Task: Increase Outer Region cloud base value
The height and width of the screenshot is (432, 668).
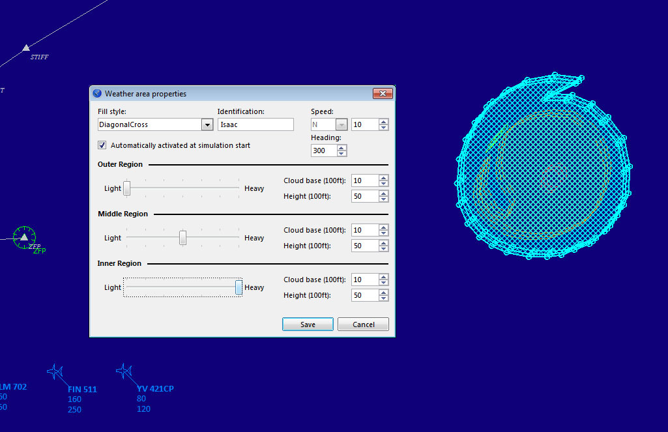Action: (x=384, y=178)
